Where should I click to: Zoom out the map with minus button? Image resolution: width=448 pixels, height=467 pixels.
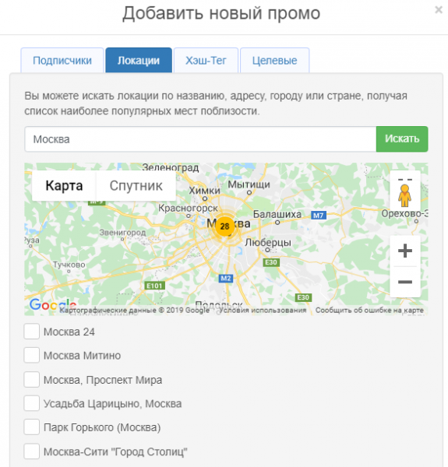pos(405,282)
